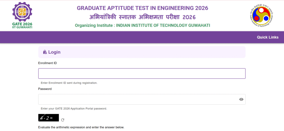Refresh the arithmetic captcha image
The height and width of the screenshot is (131, 284).
point(63,120)
